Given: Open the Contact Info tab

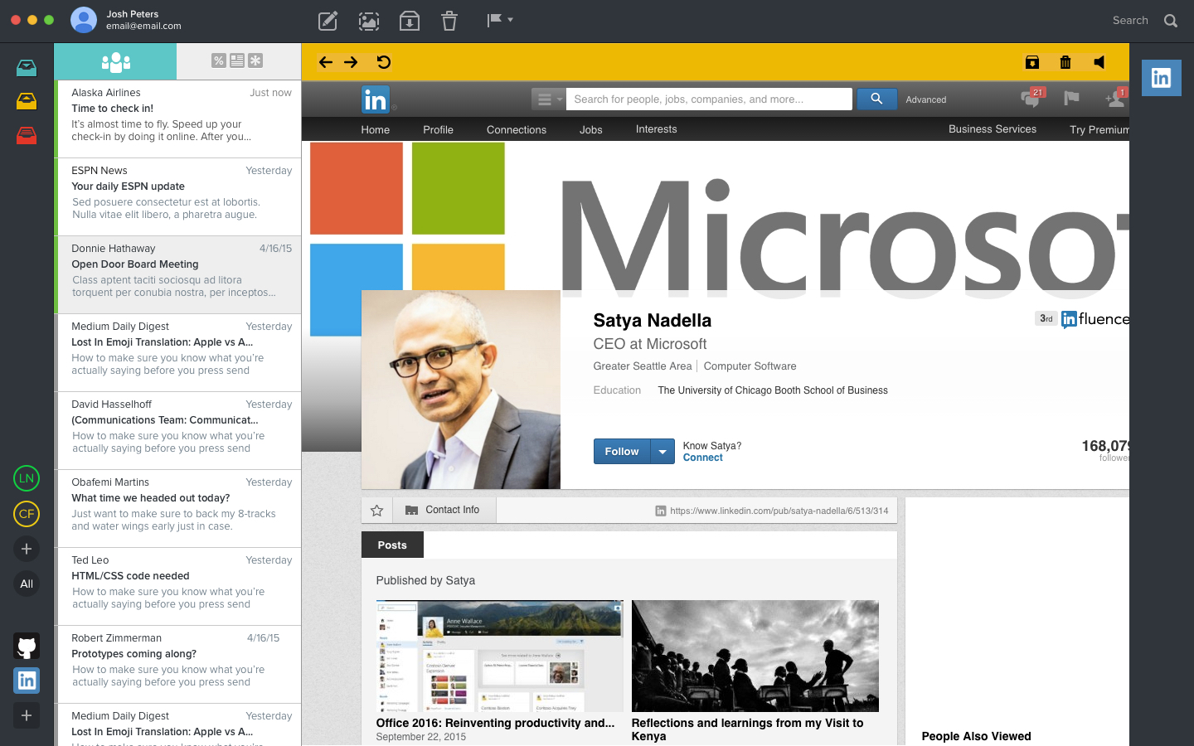Looking at the screenshot, I should (444, 510).
